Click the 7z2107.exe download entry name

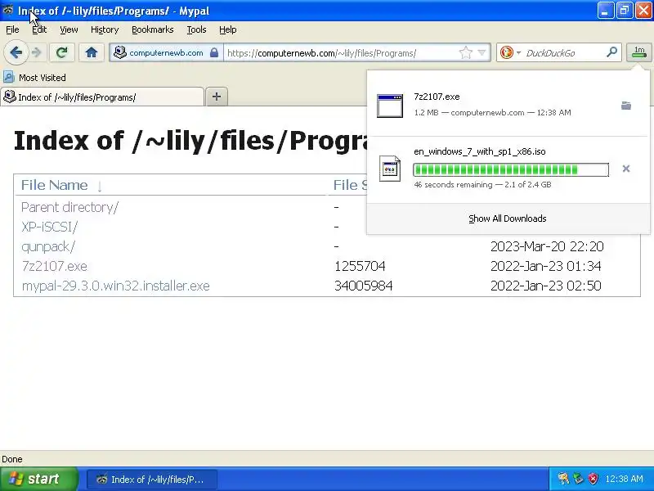437,97
